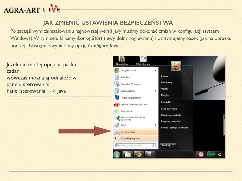Open Połącz z projektorem icon

point(117,98)
